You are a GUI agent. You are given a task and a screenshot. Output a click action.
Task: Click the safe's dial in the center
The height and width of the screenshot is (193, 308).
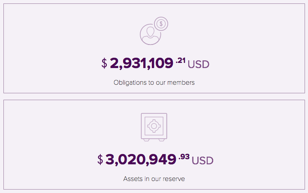[154, 126]
